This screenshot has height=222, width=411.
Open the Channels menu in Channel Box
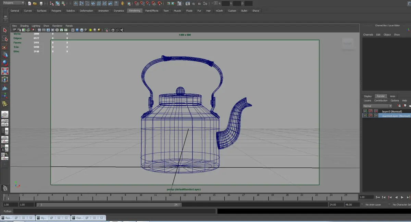click(x=368, y=35)
